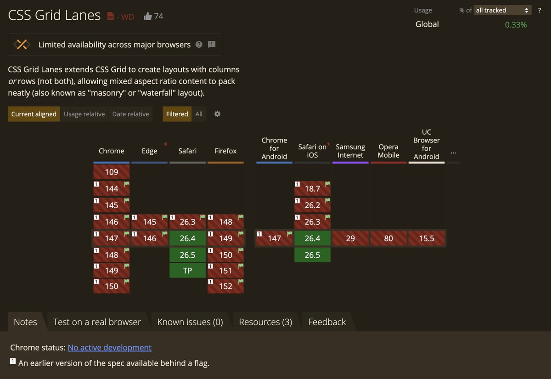Open the availability help question-mark icon
Screen dimensions: 551x379
pyautogui.click(x=199, y=45)
